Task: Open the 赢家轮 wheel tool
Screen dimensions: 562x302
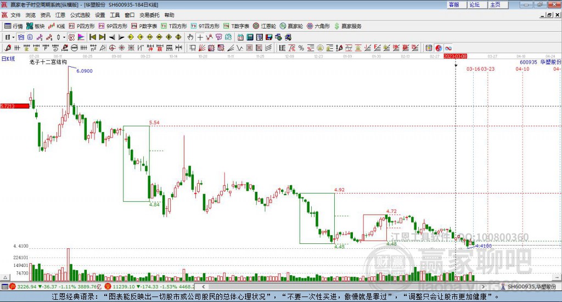Action: click(x=291, y=26)
